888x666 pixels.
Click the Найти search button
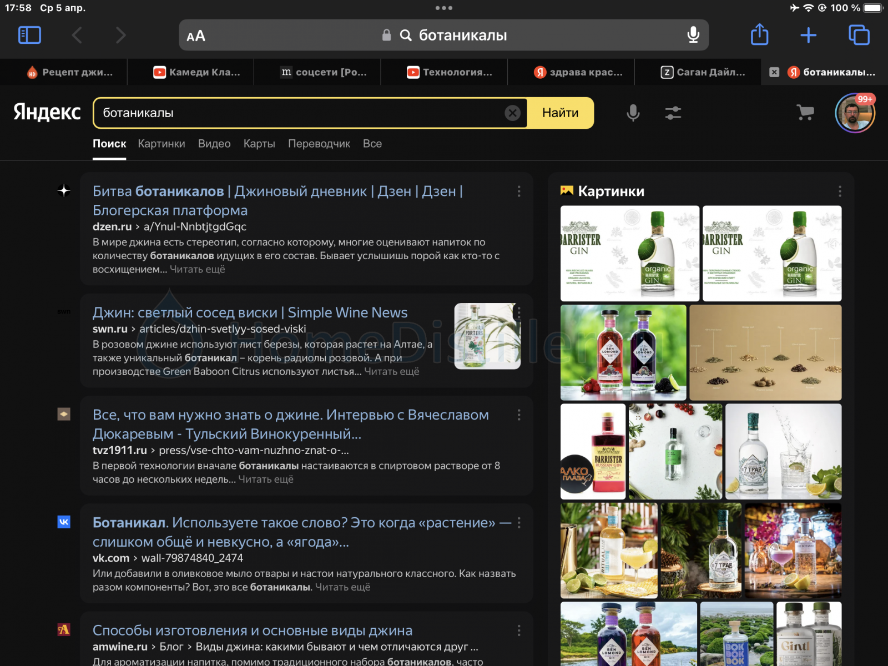pos(561,113)
